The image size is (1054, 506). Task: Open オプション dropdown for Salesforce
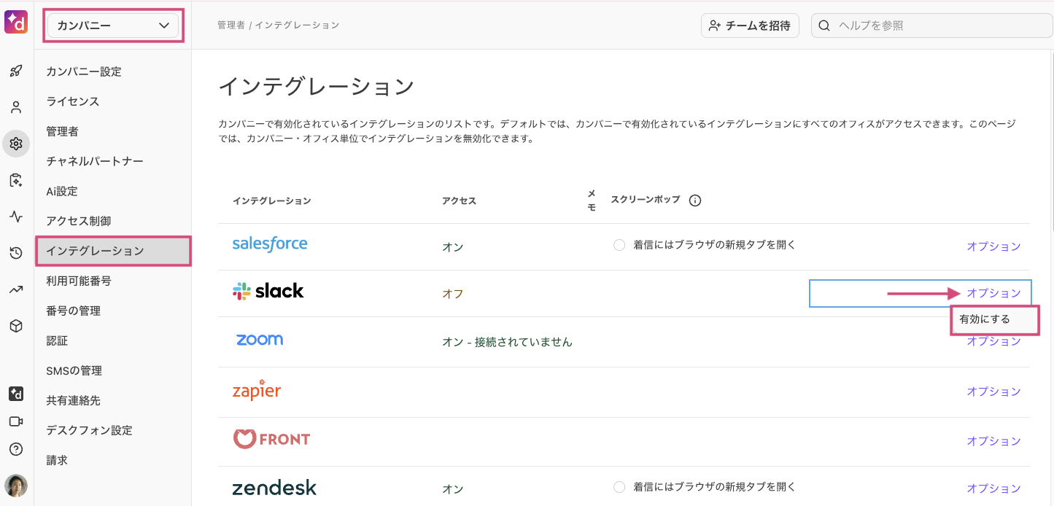[993, 246]
